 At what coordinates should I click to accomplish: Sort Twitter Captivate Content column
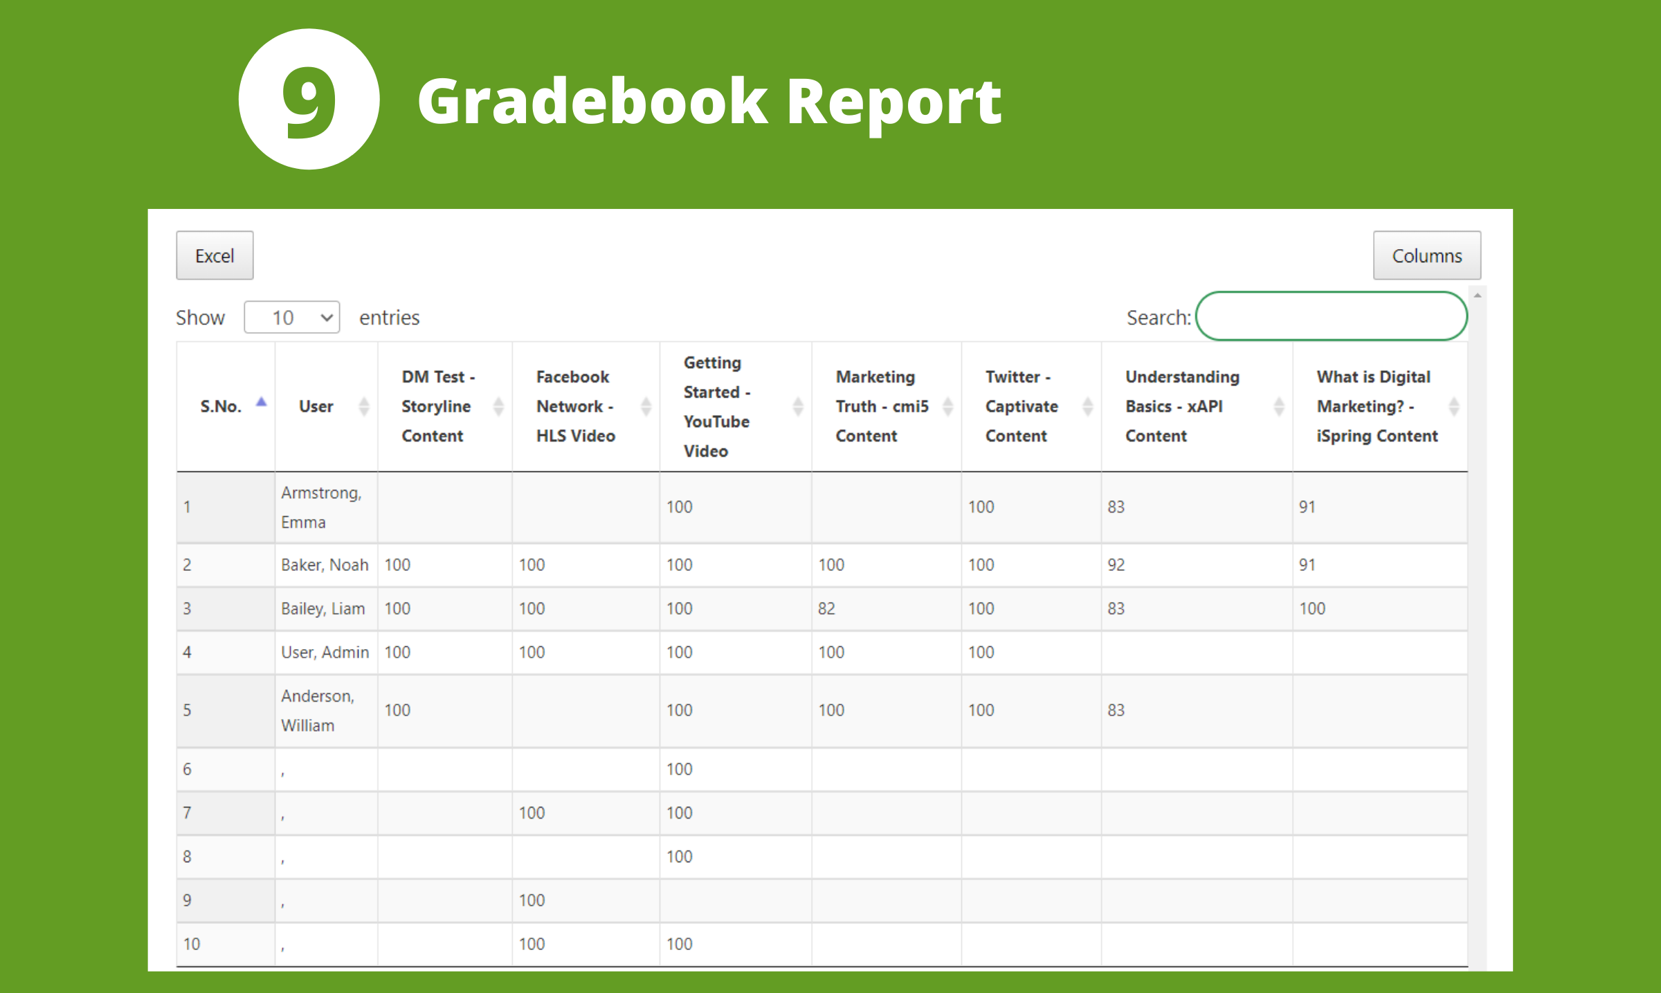pyautogui.click(x=1087, y=406)
